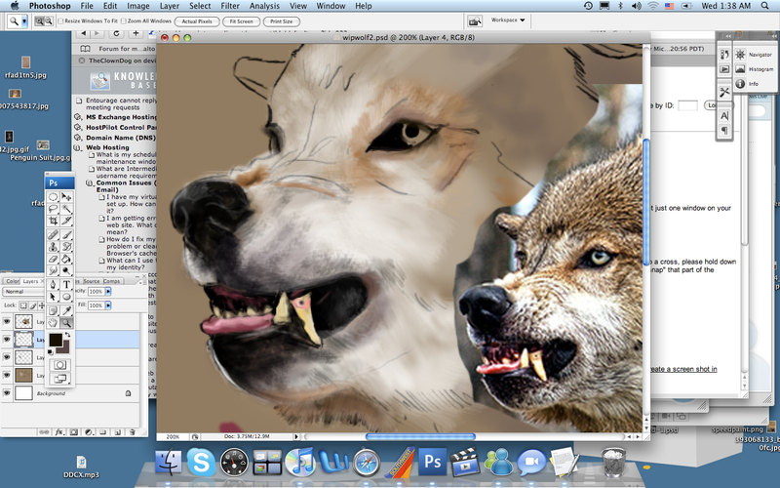
Task: Open the History panel icon
Action: [x=724, y=55]
